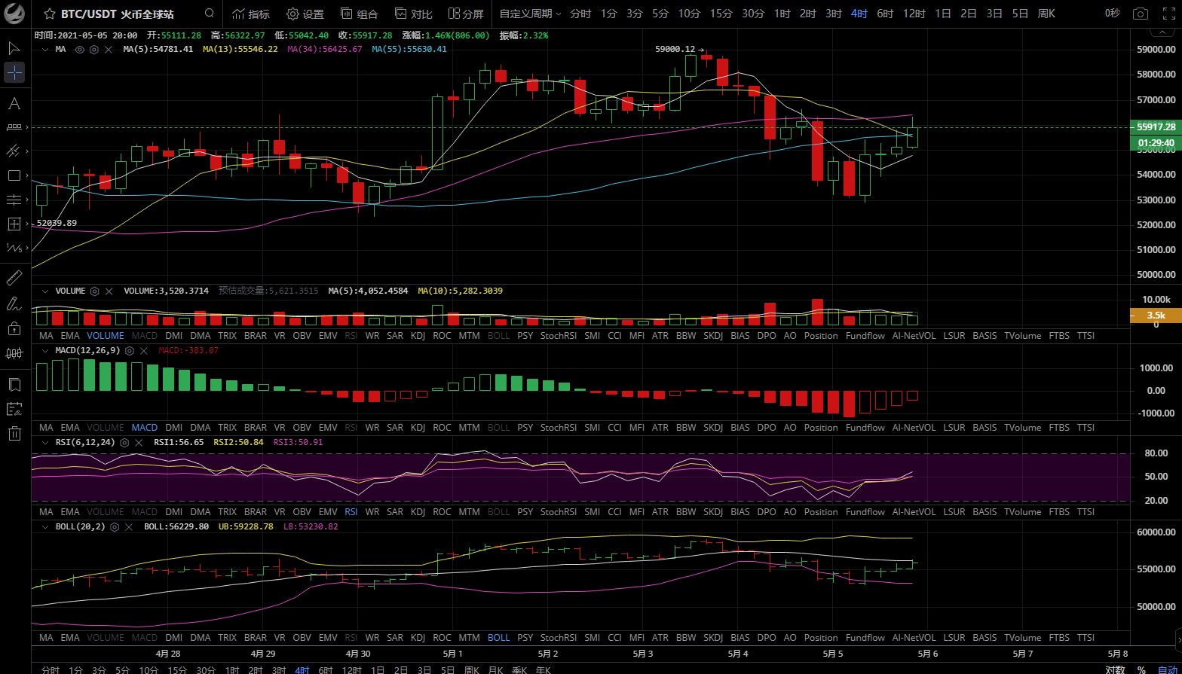This screenshot has width=1182, height=674.
Task: Click the trash icon to delete drawings
Action: [x=14, y=433]
